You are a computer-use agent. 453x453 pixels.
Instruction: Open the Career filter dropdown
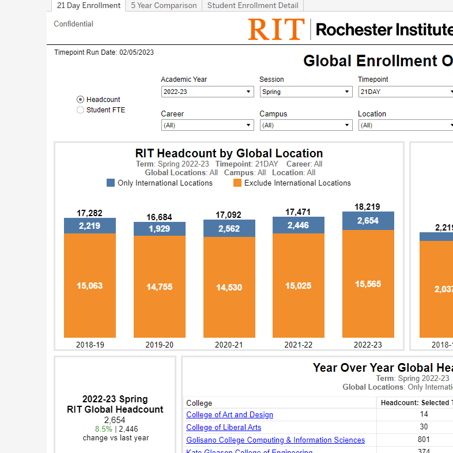pyautogui.click(x=207, y=125)
